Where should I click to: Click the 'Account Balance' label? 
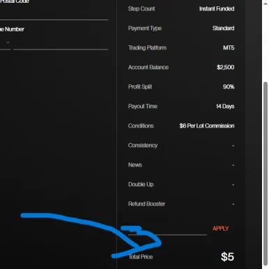coord(148,68)
